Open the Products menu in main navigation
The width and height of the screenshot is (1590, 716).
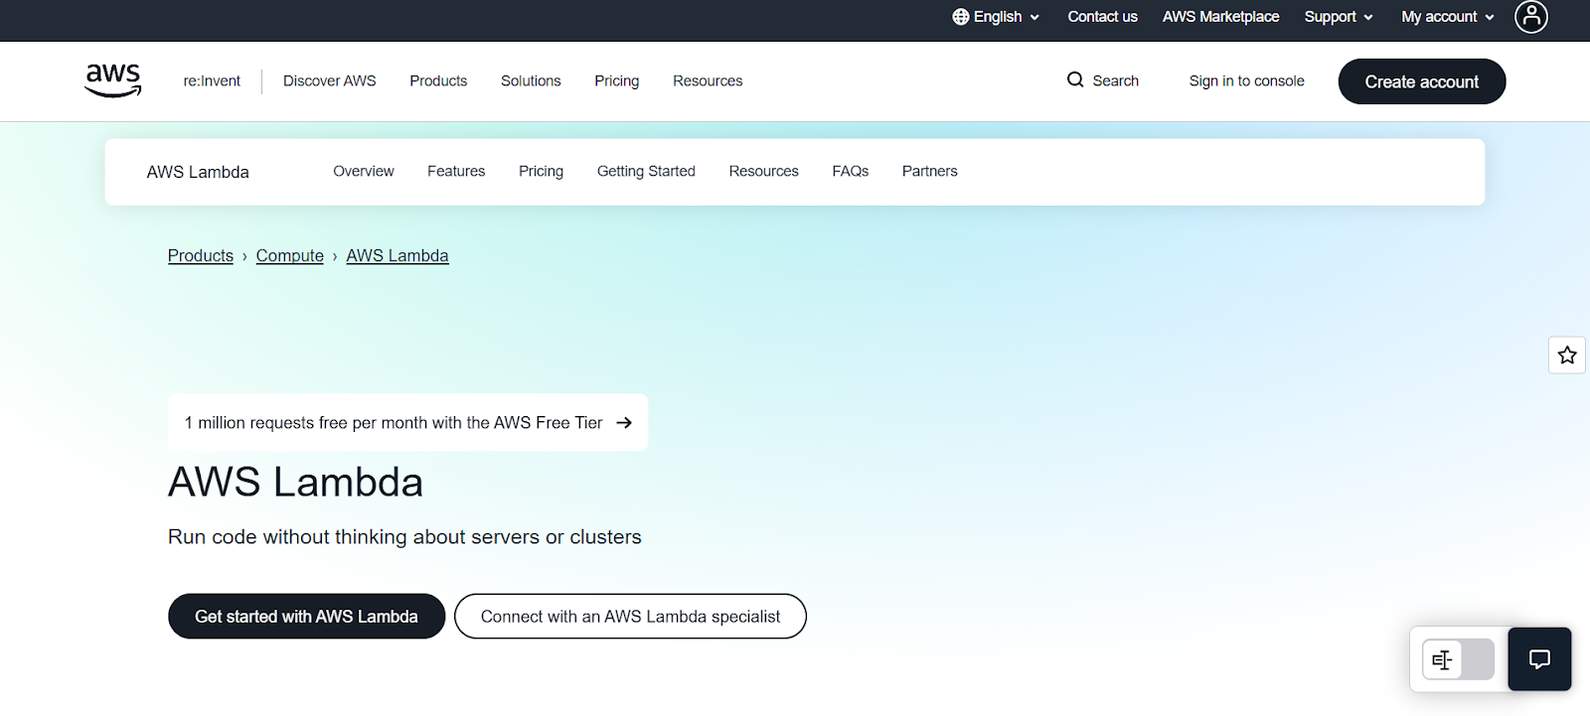coord(438,81)
